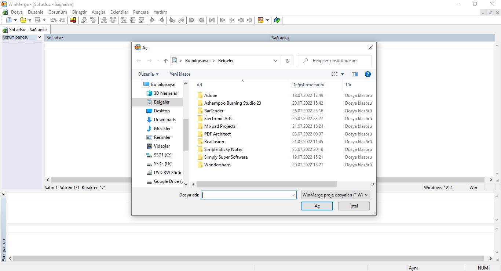Image resolution: width=501 pixels, height=271 pixels.
Task: Open the Recent locations dropdown in the dialog
Action: (158, 61)
